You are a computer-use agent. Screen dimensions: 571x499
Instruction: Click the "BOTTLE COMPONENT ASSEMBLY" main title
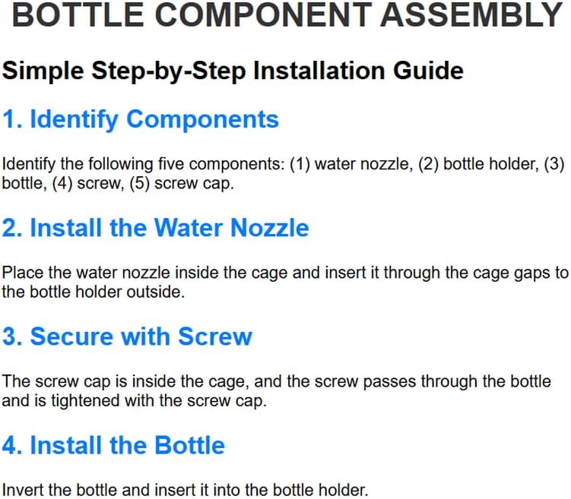click(287, 16)
